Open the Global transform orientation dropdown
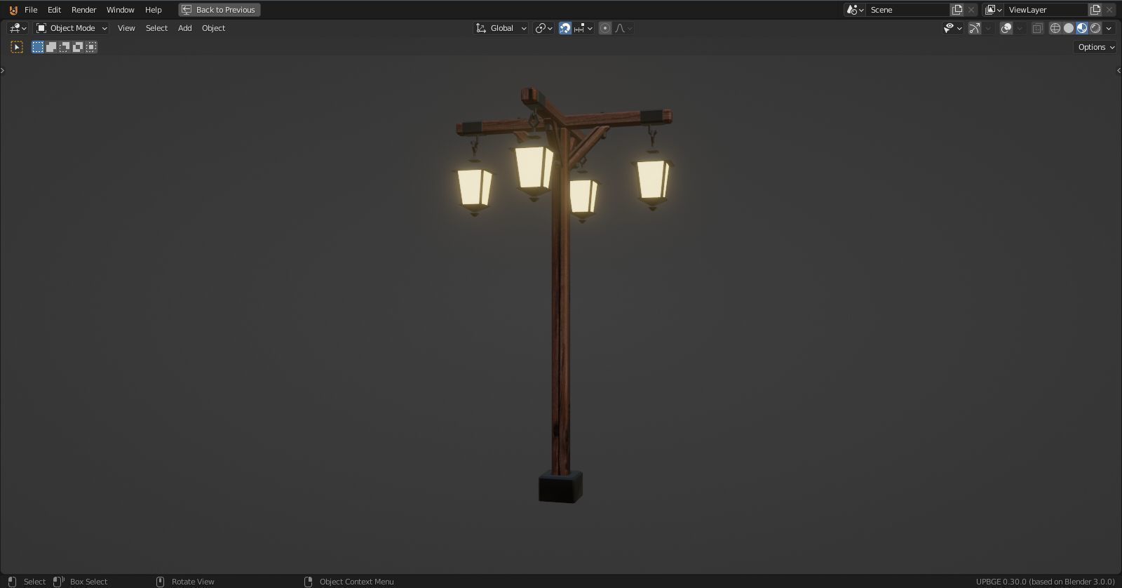The width and height of the screenshot is (1122, 588). 501,28
